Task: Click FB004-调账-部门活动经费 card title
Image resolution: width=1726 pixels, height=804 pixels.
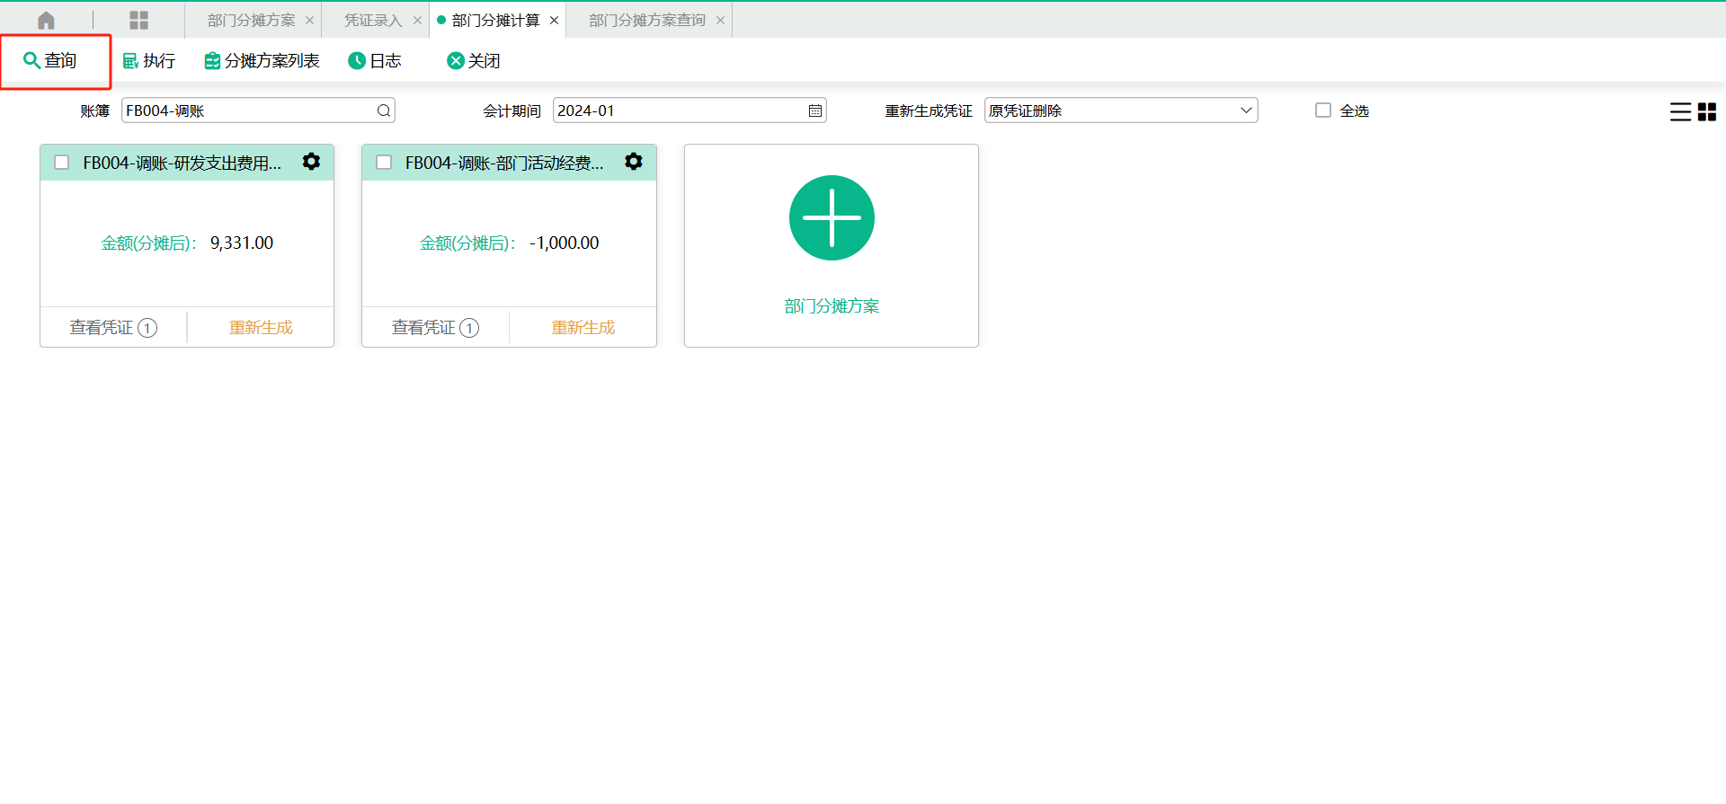Action: coord(504,163)
